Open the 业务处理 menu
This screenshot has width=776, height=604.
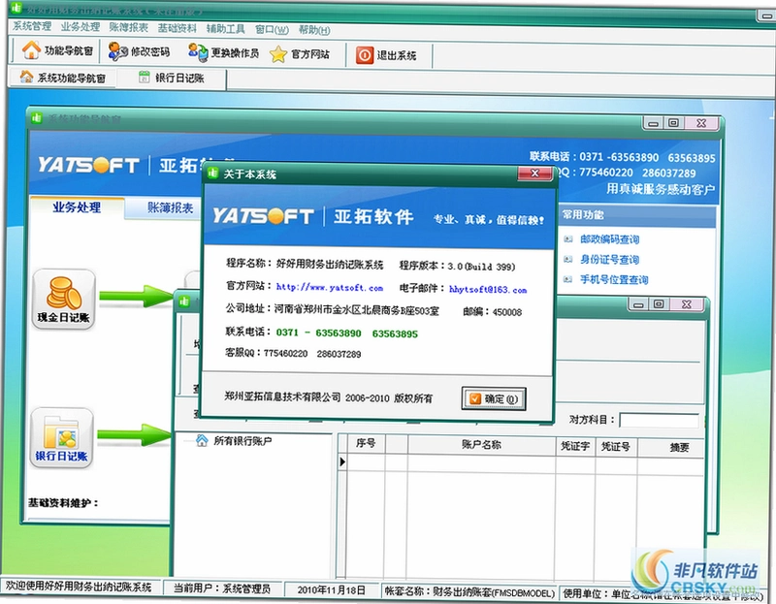click(x=81, y=27)
